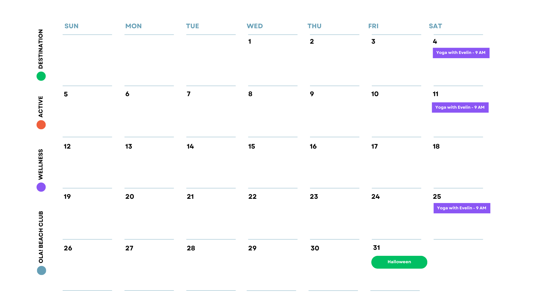Click the orange Active legend circle

[41, 125]
